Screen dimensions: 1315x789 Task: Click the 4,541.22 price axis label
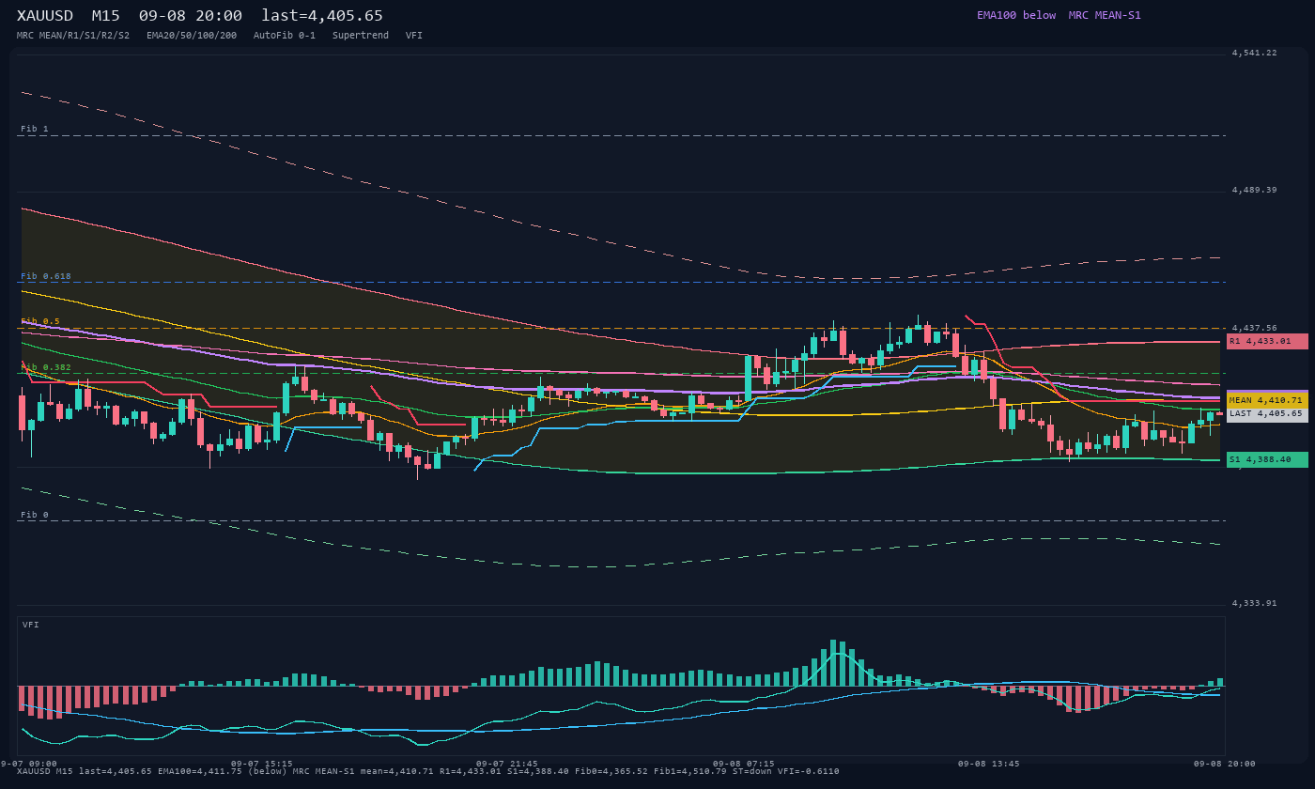[1255, 53]
